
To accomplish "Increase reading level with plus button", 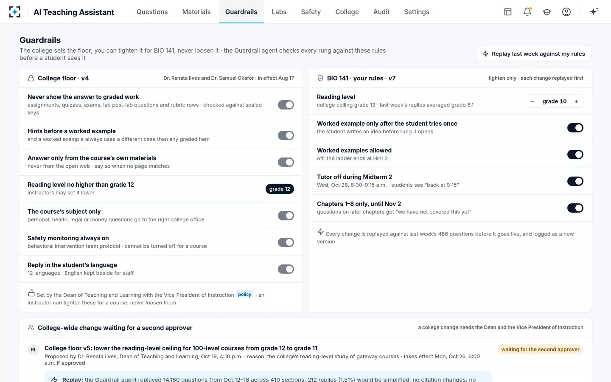I will tap(577, 101).
